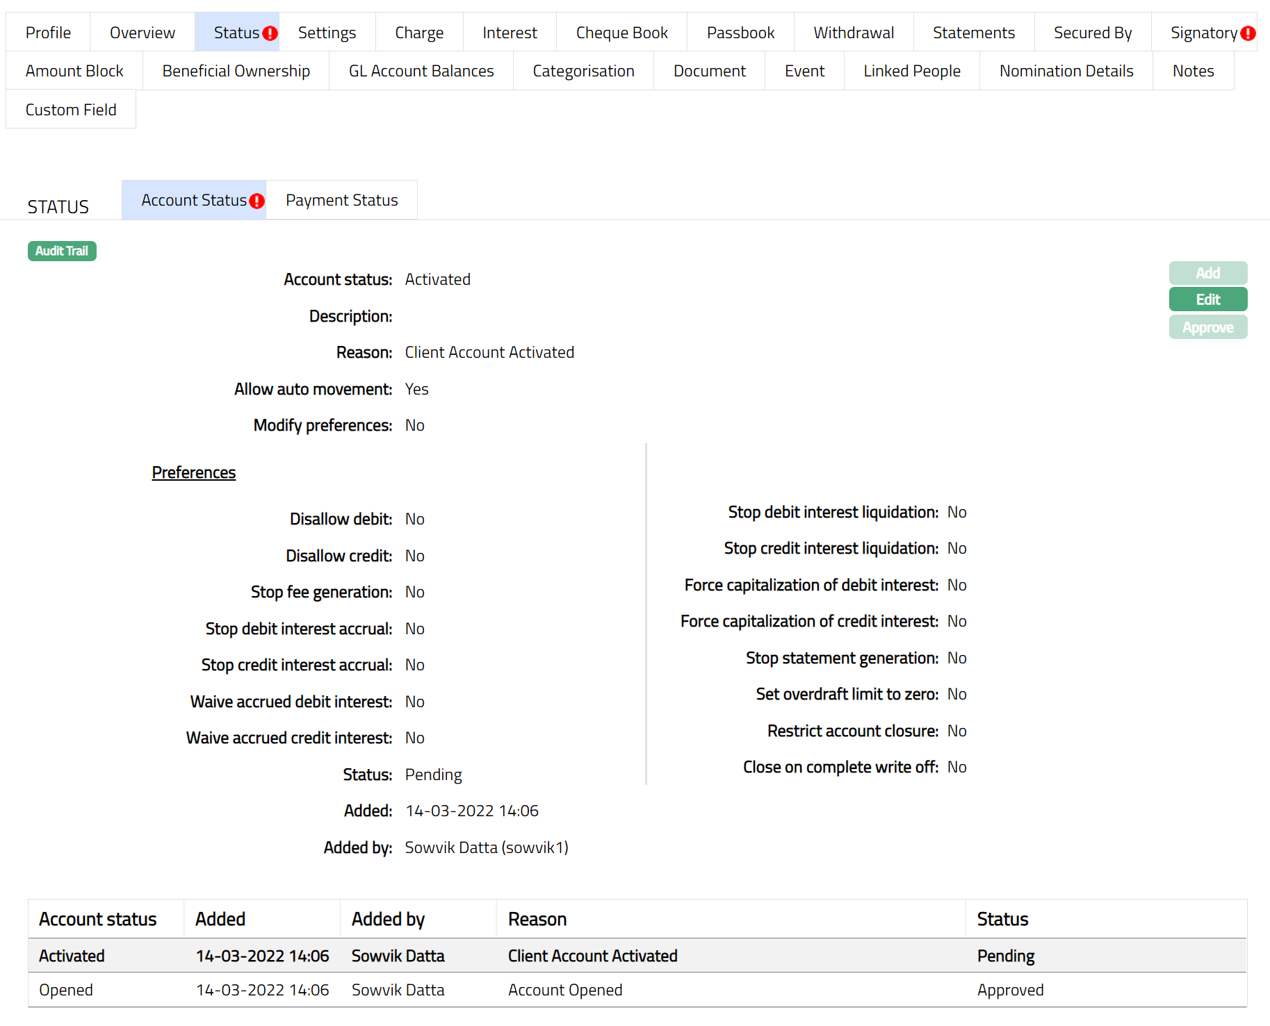Image resolution: width=1270 pixels, height=1026 pixels.
Task: Open the Linked People tab
Action: click(x=911, y=71)
